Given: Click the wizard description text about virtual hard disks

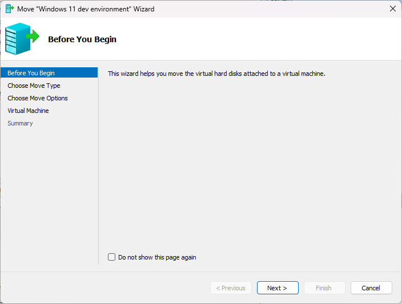Looking at the screenshot, I should pos(216,74).
